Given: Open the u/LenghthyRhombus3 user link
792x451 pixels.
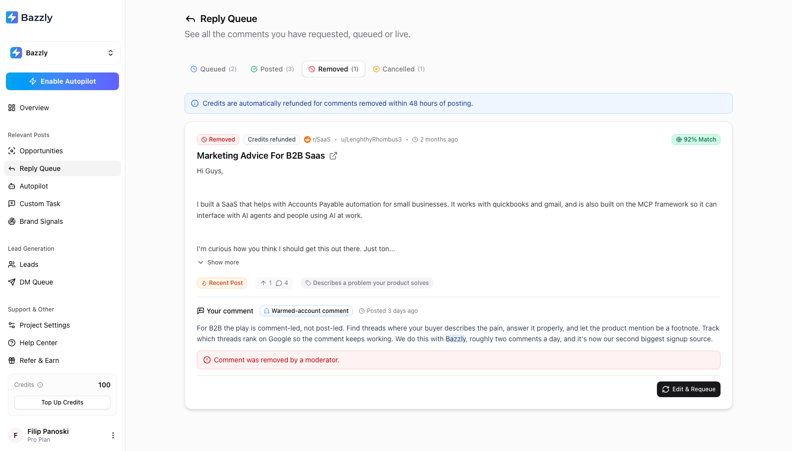Looking at the screenshot, I should (372, 140).
